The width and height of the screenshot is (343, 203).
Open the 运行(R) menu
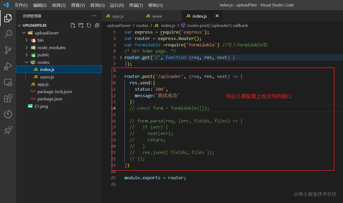tap(117, 5)
